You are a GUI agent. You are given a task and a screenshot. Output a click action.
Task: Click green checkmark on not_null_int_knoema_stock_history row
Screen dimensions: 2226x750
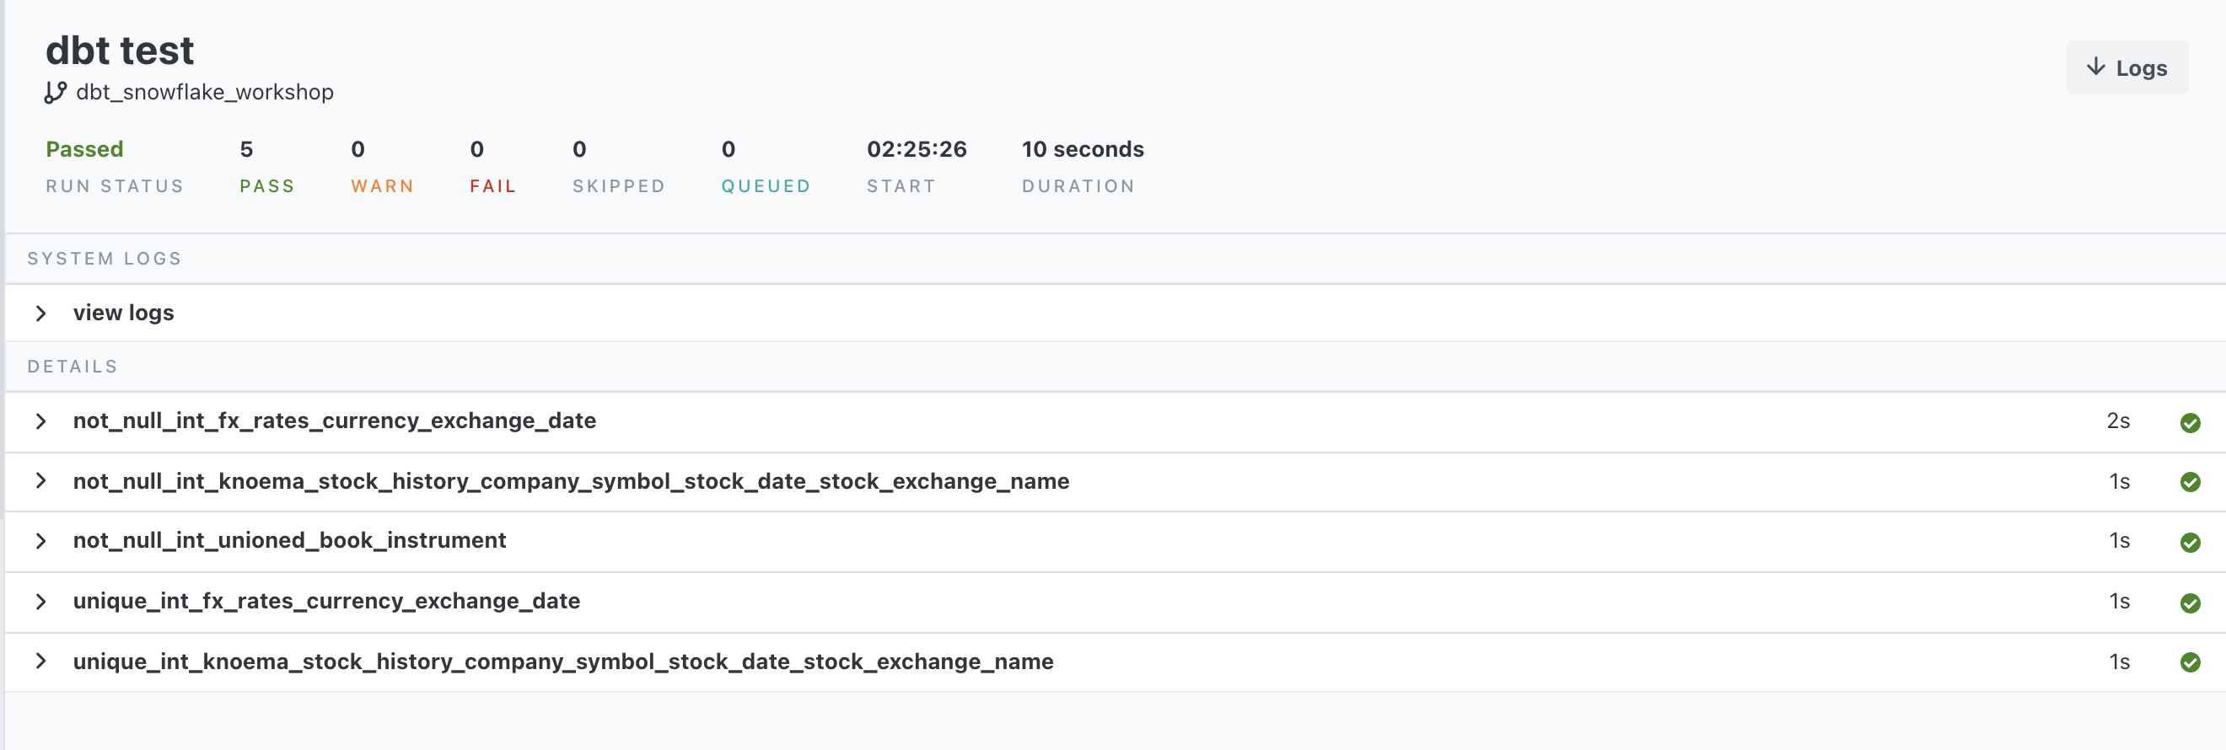point(2189,482)
